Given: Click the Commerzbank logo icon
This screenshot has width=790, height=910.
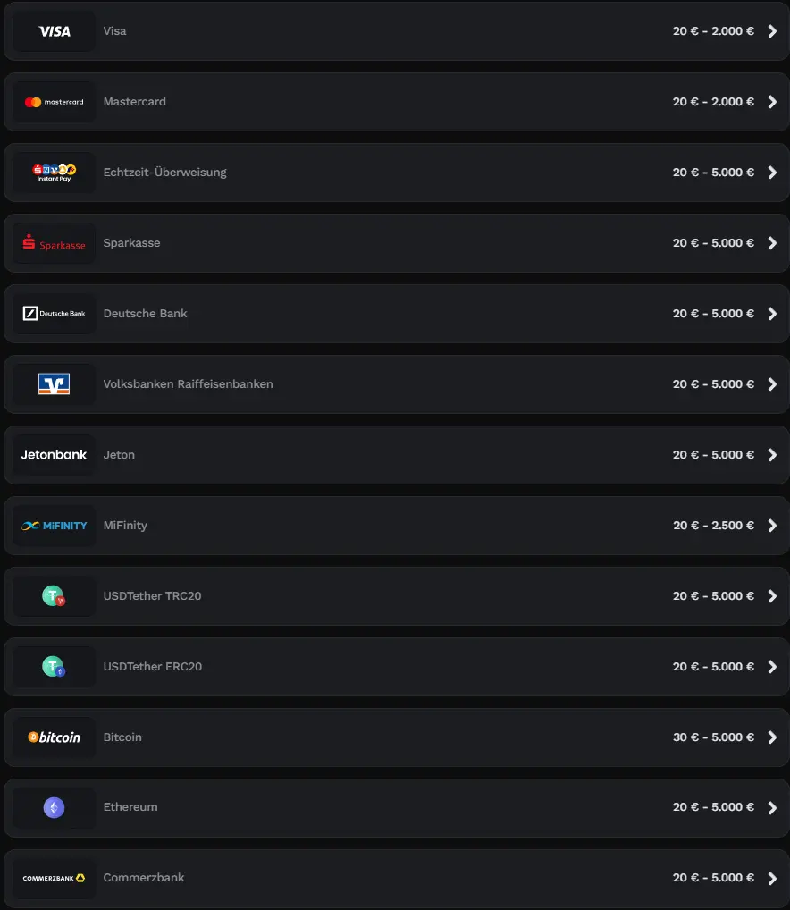Looking at the screenshot, I should click(54, 878).
